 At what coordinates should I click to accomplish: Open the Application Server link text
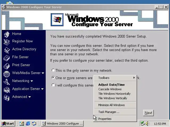(x=26, y=89)
